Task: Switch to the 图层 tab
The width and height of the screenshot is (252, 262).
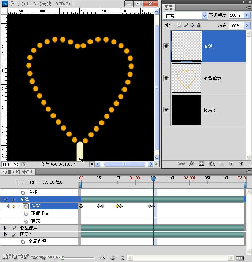Action: 168,8
